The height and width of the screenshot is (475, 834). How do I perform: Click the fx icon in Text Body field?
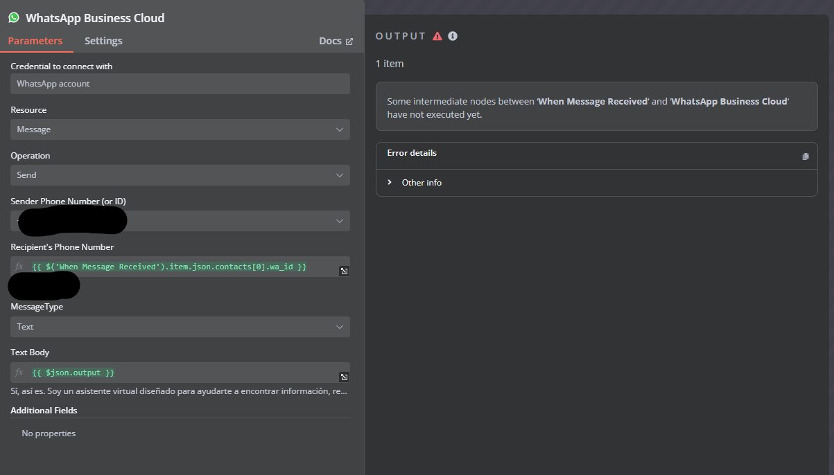(19, 373)
